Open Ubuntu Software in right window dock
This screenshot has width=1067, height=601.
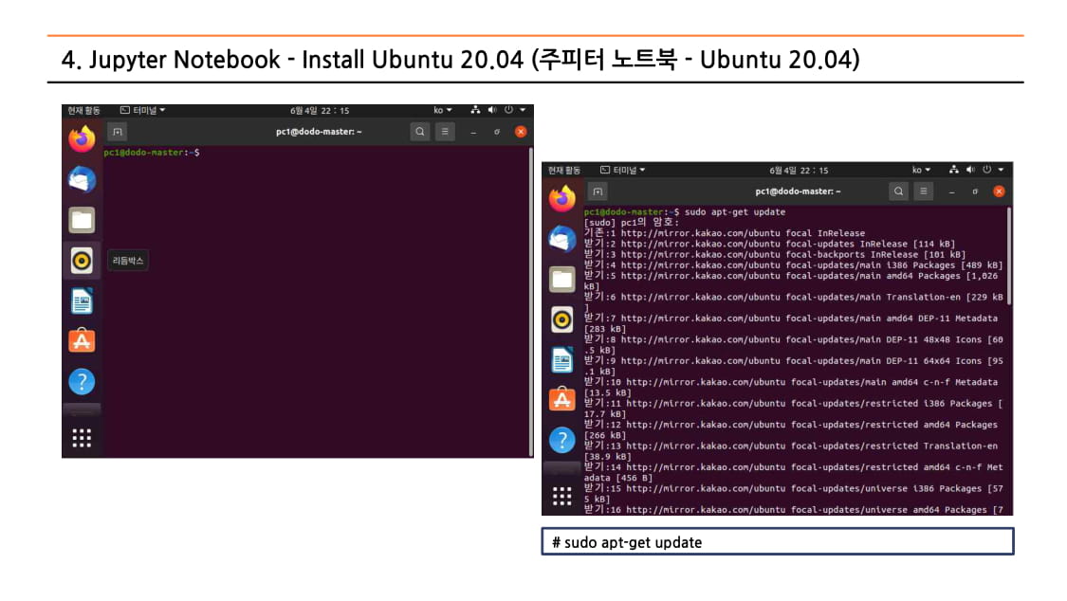point(562,399)
